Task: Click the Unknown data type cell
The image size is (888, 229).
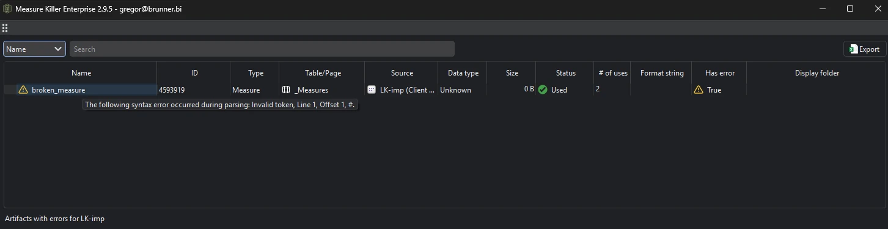Action: pyautogui.click(x=456, y=90)
